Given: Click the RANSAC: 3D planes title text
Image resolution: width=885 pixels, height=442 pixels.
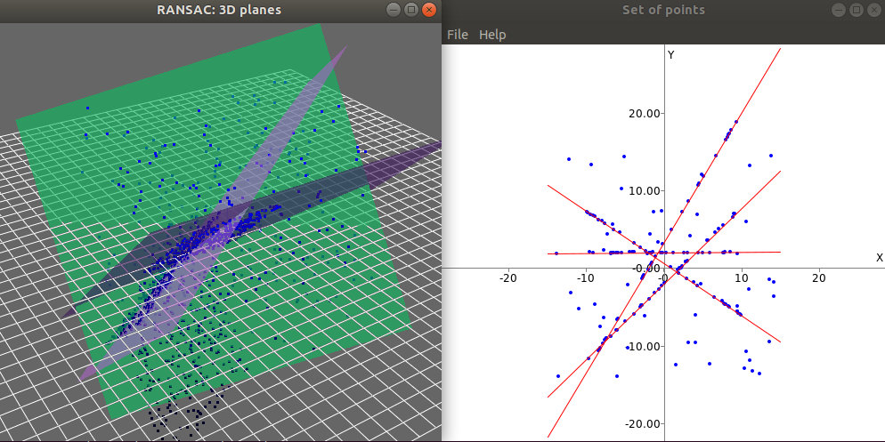Looking at the screenshot, I should 218,10.
